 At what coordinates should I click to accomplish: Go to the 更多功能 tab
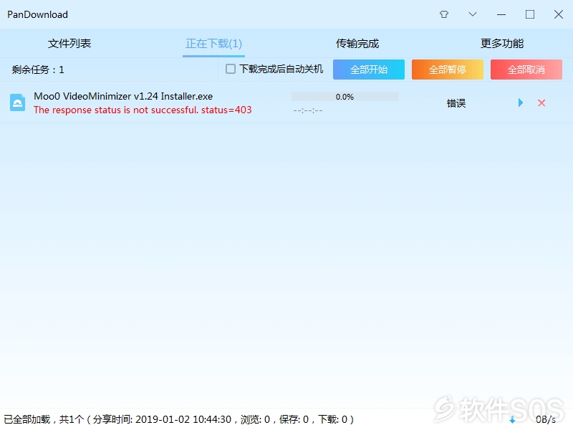point(502,44)
